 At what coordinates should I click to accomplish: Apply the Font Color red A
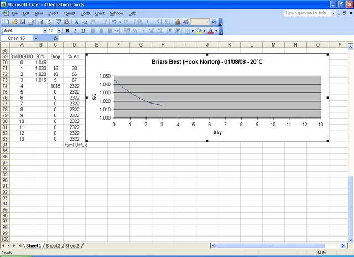pyautogui.click(x=210, y=31)
